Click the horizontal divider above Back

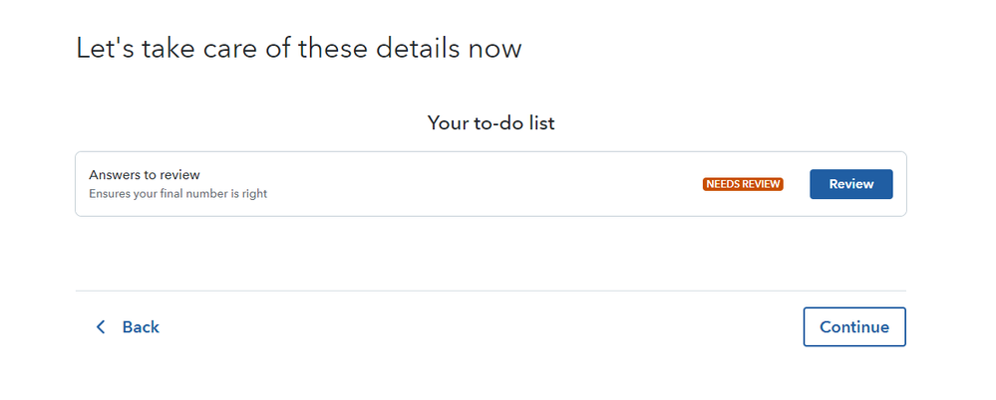(x=491, y=291)
